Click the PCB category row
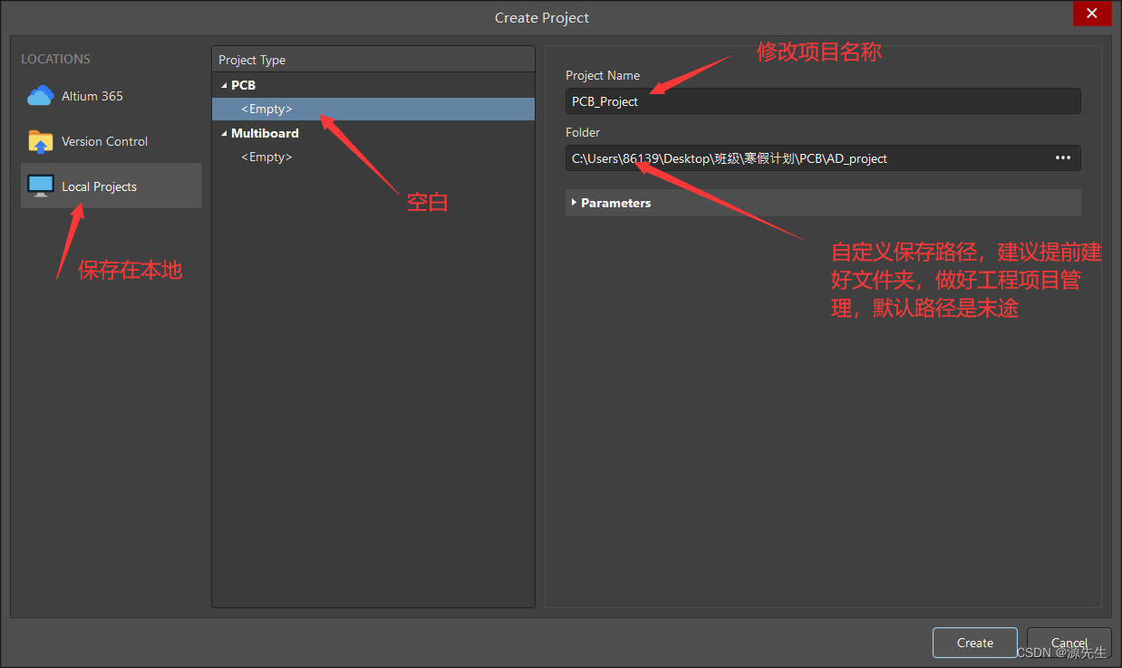Viewport: 1122px width, 668px height. (373, 85)
